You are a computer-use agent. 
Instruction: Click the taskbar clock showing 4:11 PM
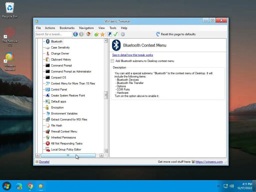244,186
